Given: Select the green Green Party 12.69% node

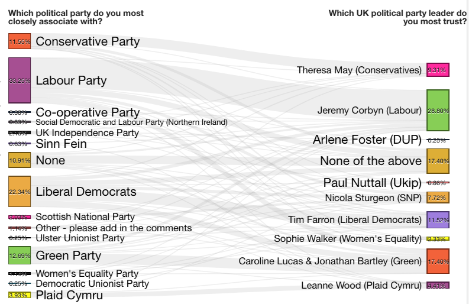Looking at the screenshot, I should (20, 256).
